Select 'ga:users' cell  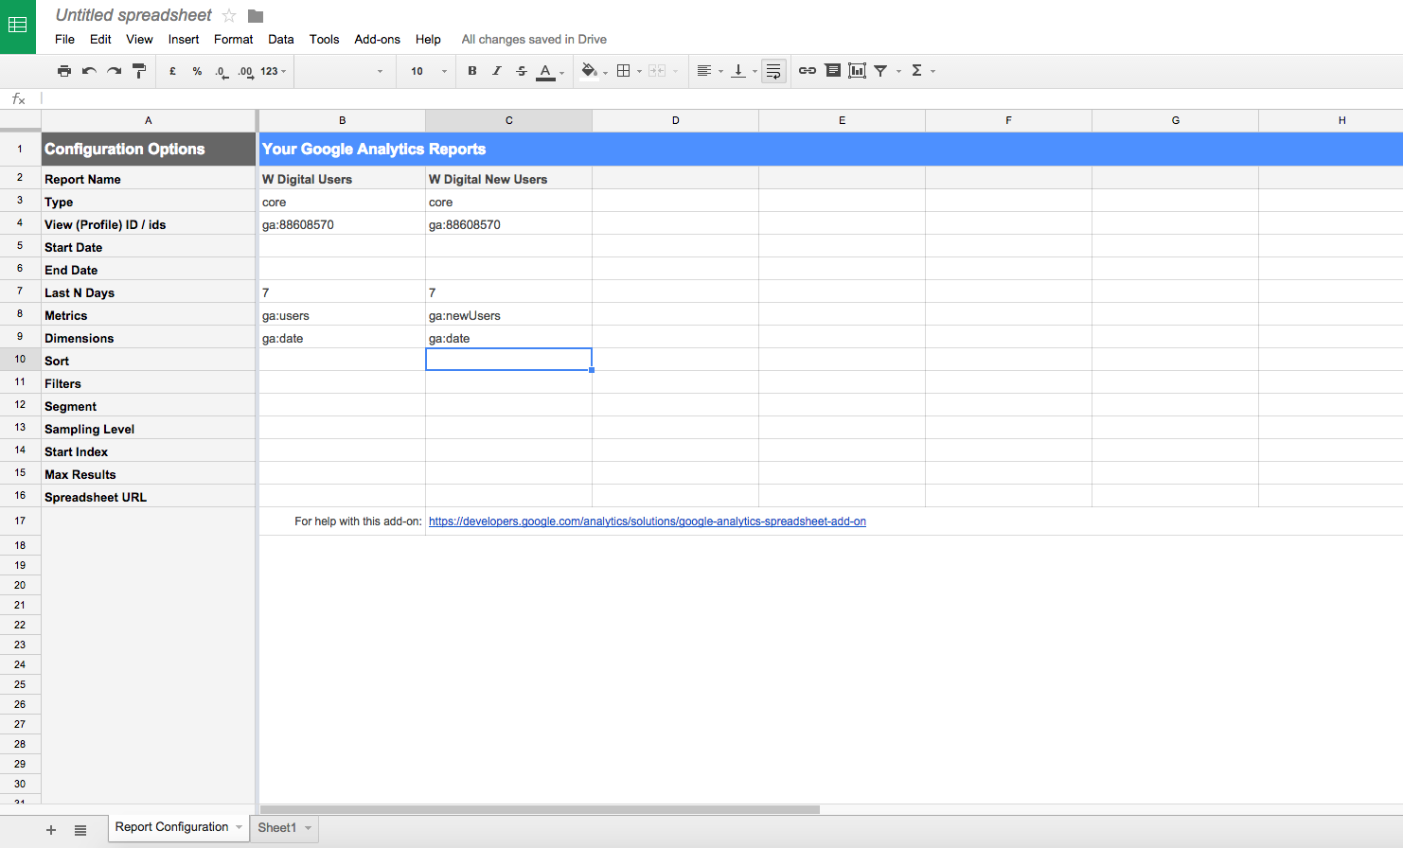[342, 314]
